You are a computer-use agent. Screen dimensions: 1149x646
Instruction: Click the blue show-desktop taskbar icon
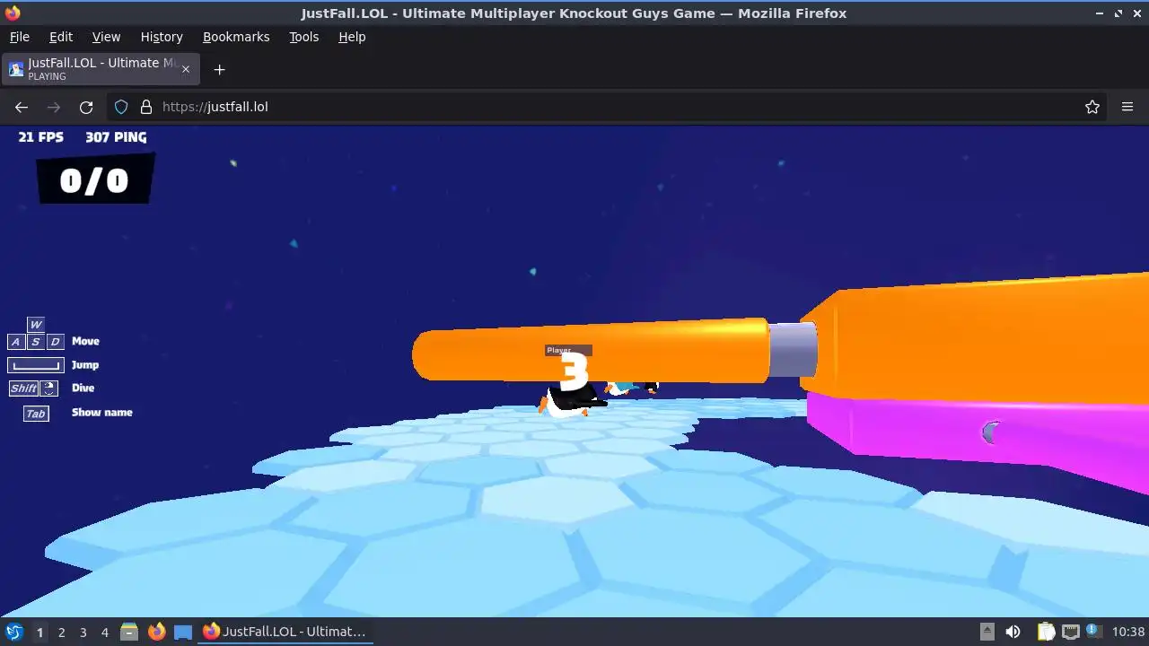(x=183, y=632)
